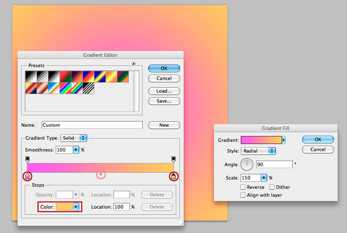
Task: Select the opaque rainbow spectrum preset
Action: [x=66, y=88]
